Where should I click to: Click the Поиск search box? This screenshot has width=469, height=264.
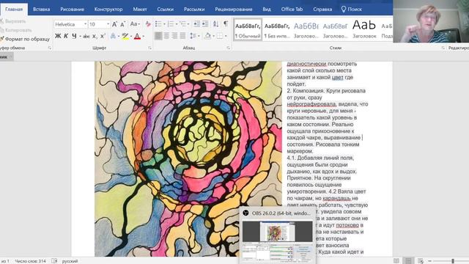click(x=352, y=10)
